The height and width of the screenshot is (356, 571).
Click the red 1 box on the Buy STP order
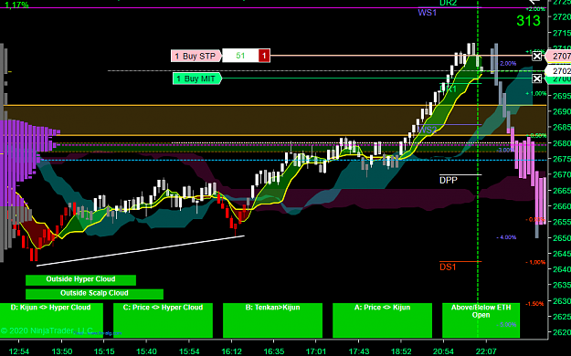pos(264,56)
